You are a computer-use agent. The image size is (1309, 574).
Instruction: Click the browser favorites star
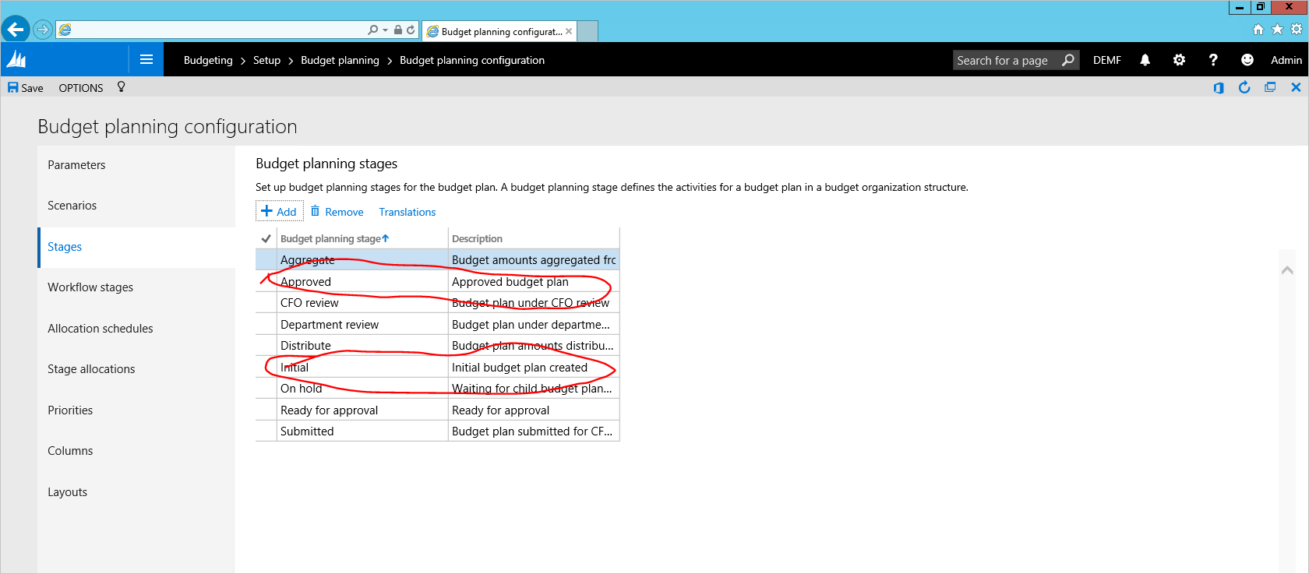1277,29
